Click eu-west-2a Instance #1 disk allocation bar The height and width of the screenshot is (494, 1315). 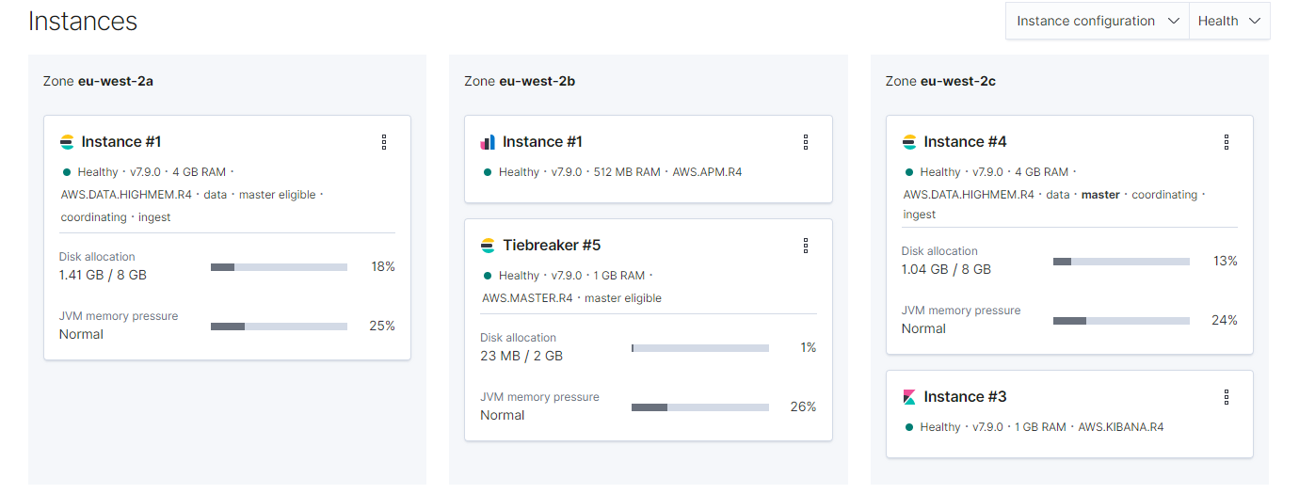point(279,267)
